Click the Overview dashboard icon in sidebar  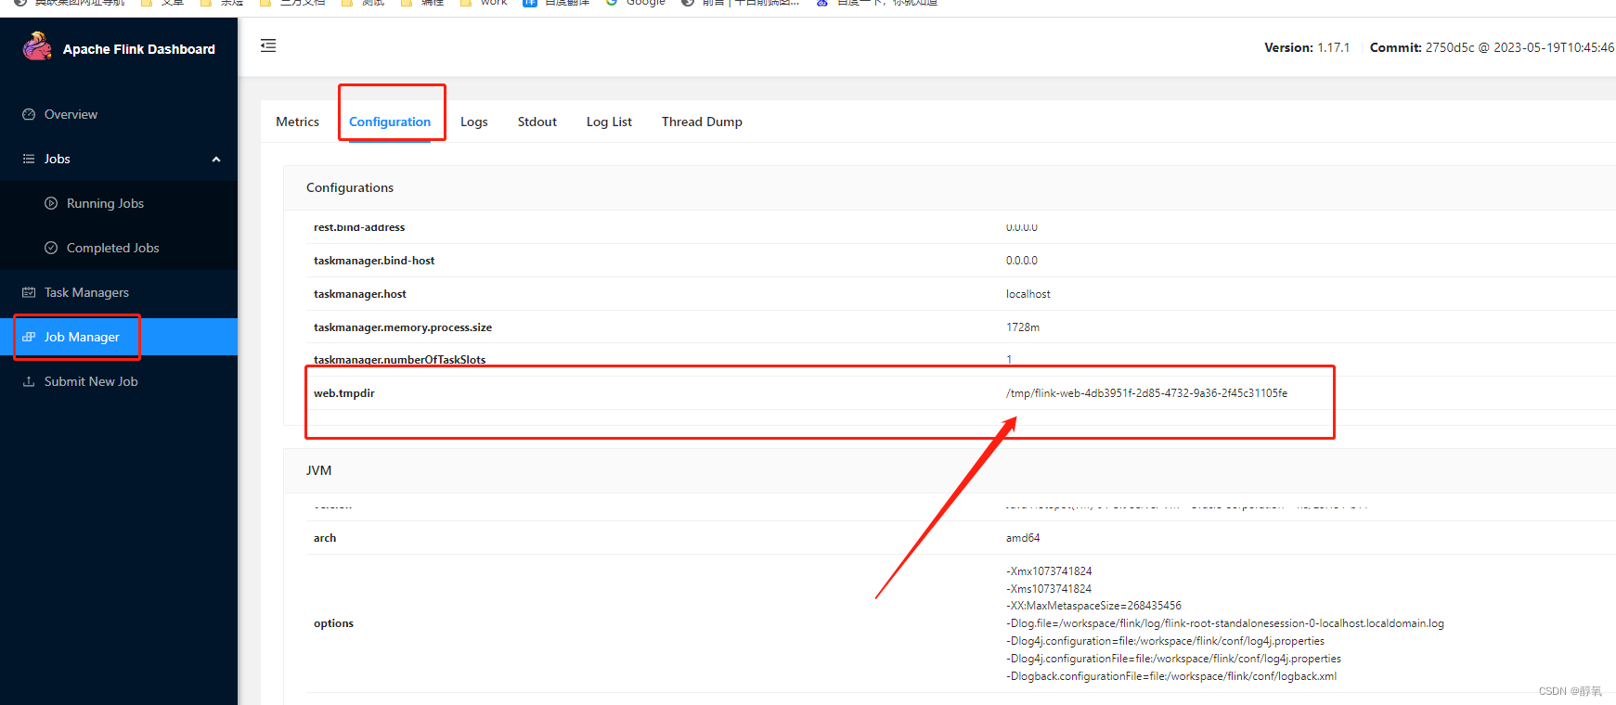[29, 114]
